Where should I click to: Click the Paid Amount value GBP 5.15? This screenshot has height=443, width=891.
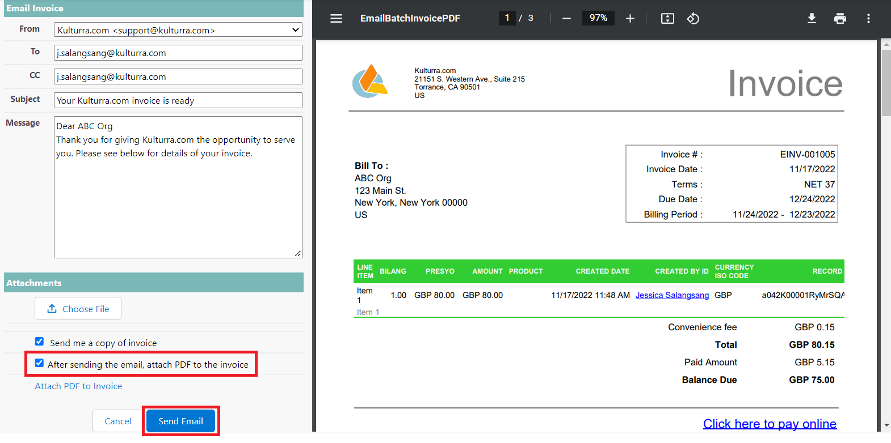(x=814, y=363)
